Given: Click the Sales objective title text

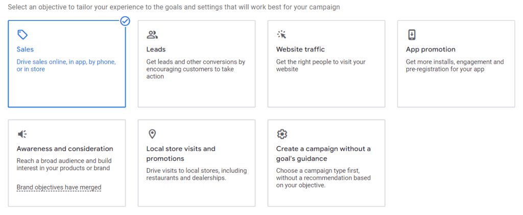Looking at the screenshot, I should (25, 49).
